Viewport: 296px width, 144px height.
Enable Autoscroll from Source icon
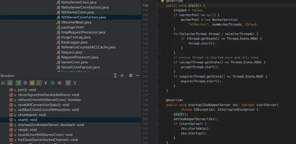pos(75,83)
